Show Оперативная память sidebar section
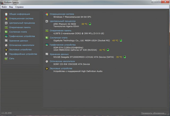 [x=20, y=27]
